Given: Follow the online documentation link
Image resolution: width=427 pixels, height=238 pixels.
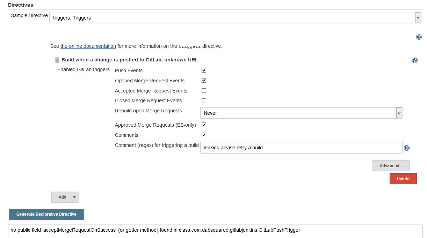Looking at the screenshot, I should pyautogui.click(x=88, y=46).
